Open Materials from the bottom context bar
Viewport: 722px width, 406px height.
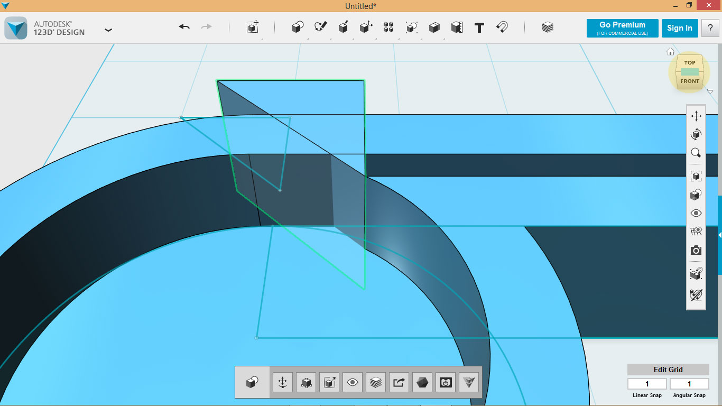click(375, 382)
